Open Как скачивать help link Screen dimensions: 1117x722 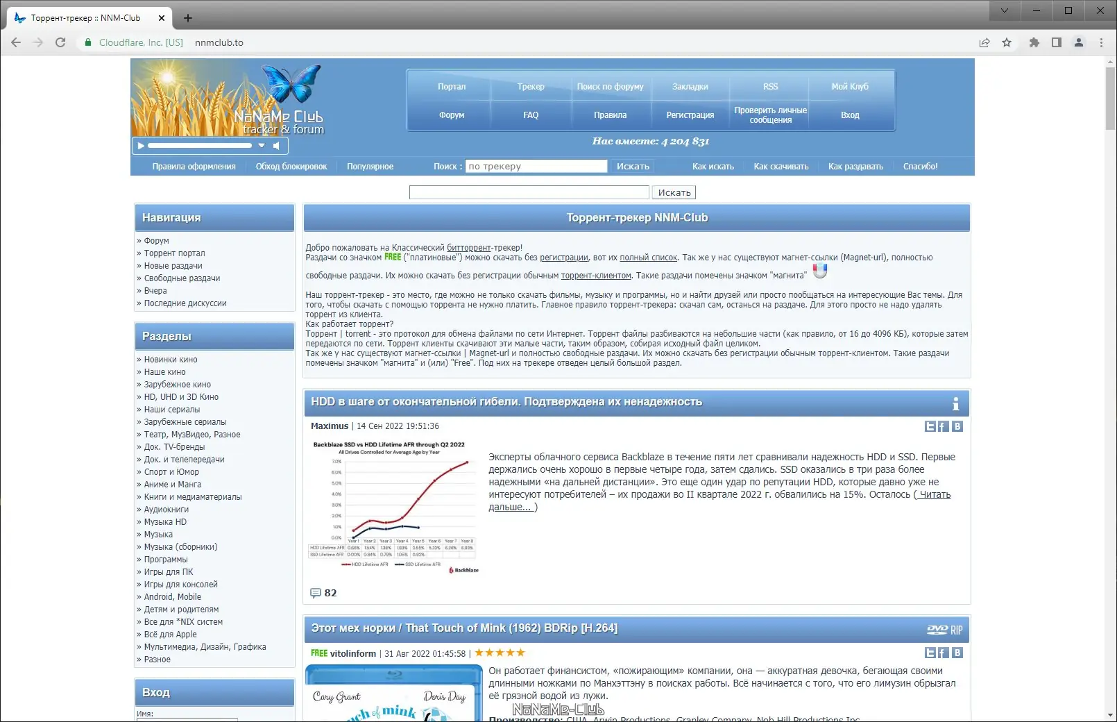[781, 167]
